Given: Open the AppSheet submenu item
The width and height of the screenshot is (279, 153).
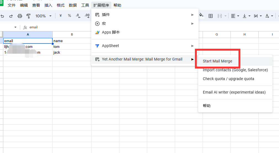Looking at the screenshot, I should coord(145,46).
